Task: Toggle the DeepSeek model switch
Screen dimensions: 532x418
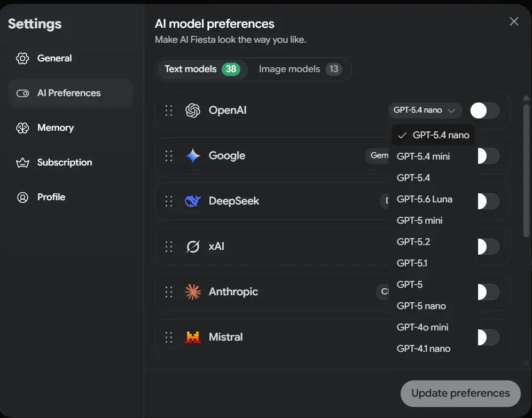Action: point(488,201)
